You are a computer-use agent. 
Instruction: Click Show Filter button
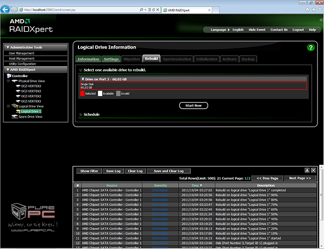(89, 171)
